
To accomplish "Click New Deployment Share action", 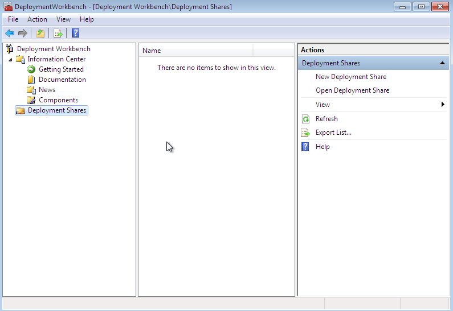I will tap(350, 77).
